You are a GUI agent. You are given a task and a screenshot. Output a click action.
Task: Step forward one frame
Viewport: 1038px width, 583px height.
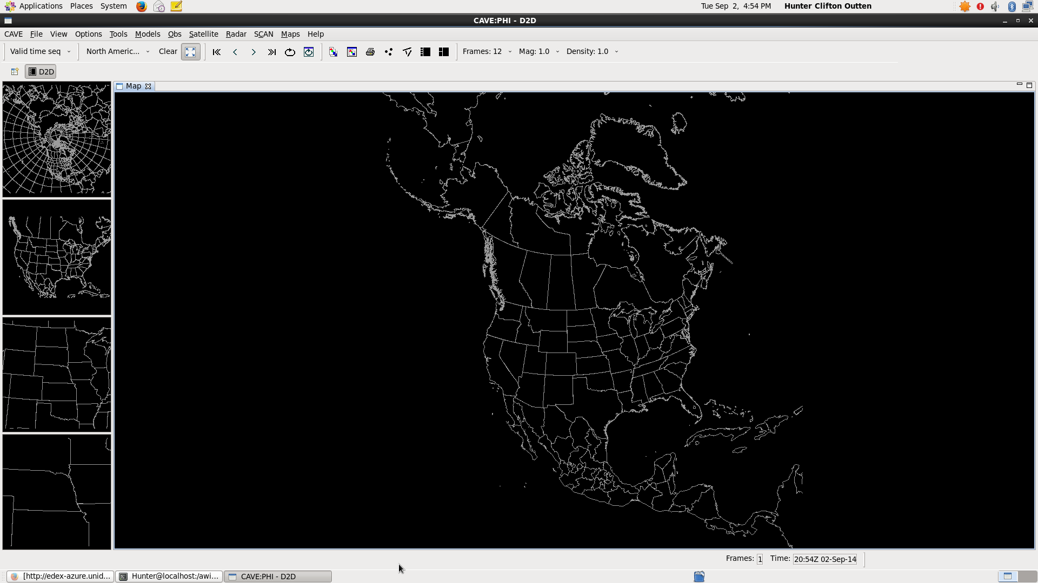click(254, 52)
